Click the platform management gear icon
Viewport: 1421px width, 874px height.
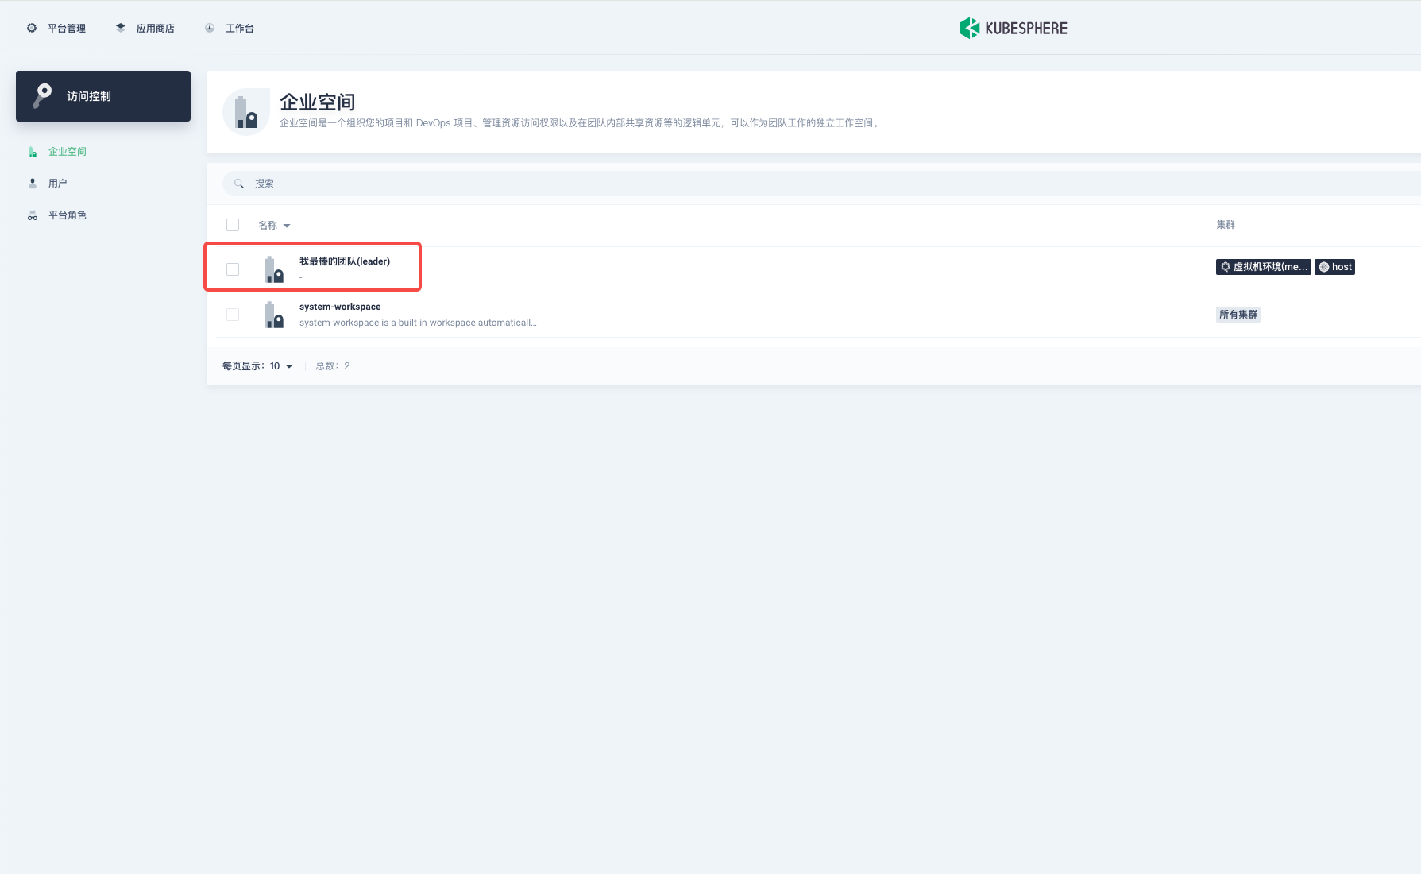[32, 28]
